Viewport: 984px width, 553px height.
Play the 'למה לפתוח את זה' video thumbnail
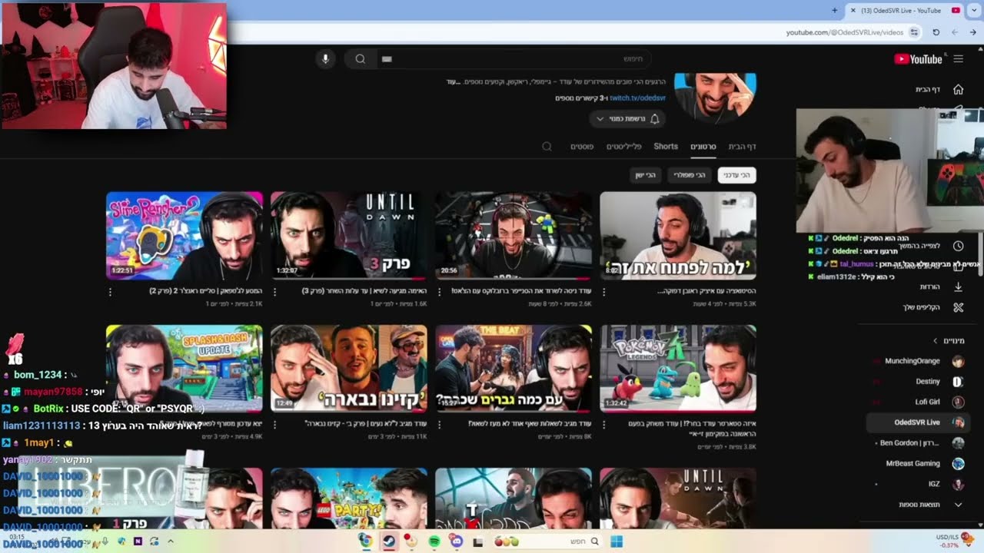tap(678, 235)
